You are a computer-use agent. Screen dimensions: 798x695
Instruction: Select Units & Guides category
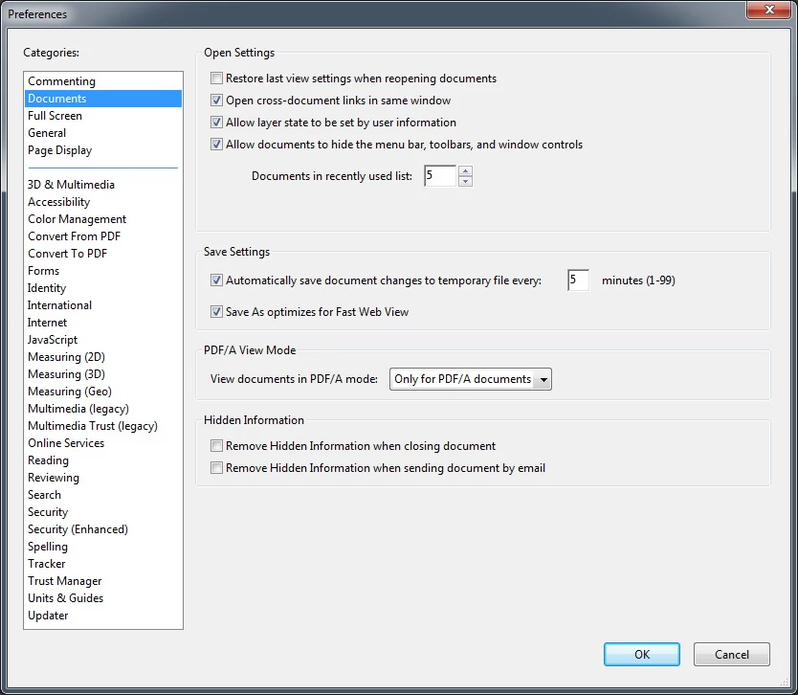(103, 598)
